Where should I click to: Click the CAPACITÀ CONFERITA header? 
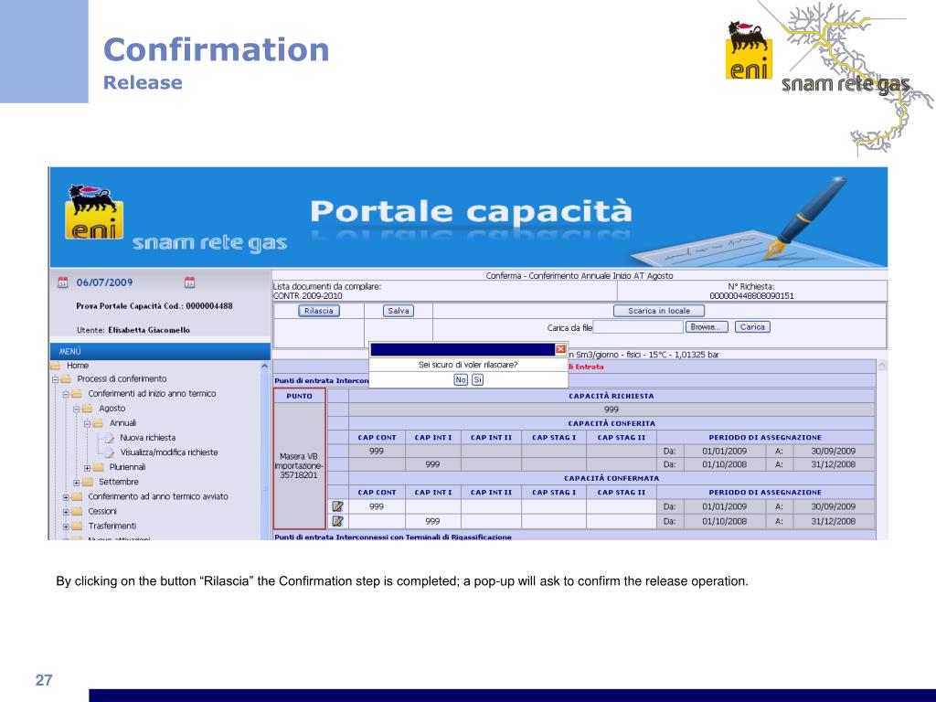pos(612,423)
